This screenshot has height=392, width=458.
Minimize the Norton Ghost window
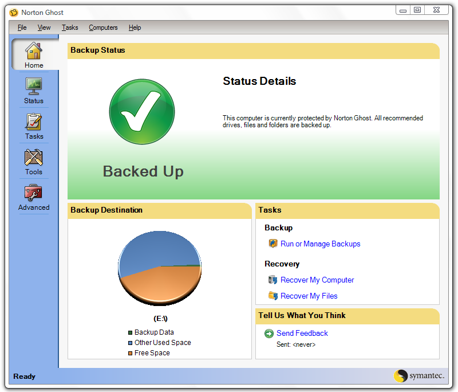click(403, 10)
